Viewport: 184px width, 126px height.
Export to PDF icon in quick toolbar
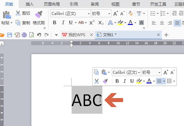tap(17, 35)
